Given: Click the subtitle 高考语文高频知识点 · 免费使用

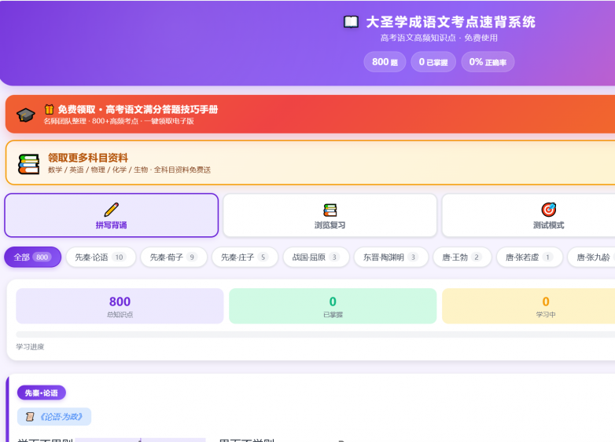Looking at the screenshot, I should tap(439, 38).
